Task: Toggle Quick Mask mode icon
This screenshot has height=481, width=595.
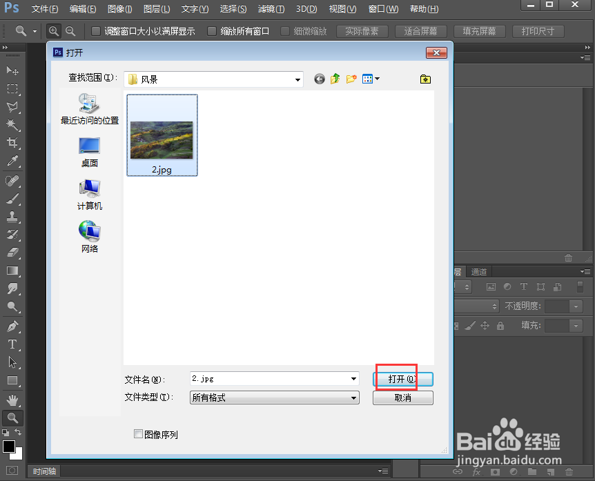Action: pos(12,471)
